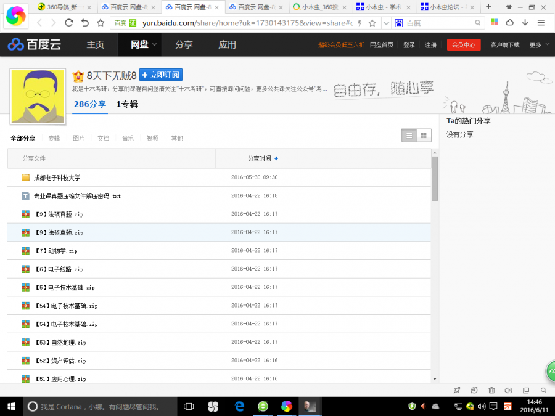Click the 超级会员低至六折 promo link
The width and height of the screenshot is (555, 416).
(x=341, y=45)
